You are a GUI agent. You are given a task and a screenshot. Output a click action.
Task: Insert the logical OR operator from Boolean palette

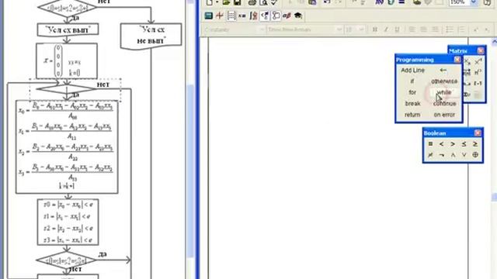(x=464, y=155)
